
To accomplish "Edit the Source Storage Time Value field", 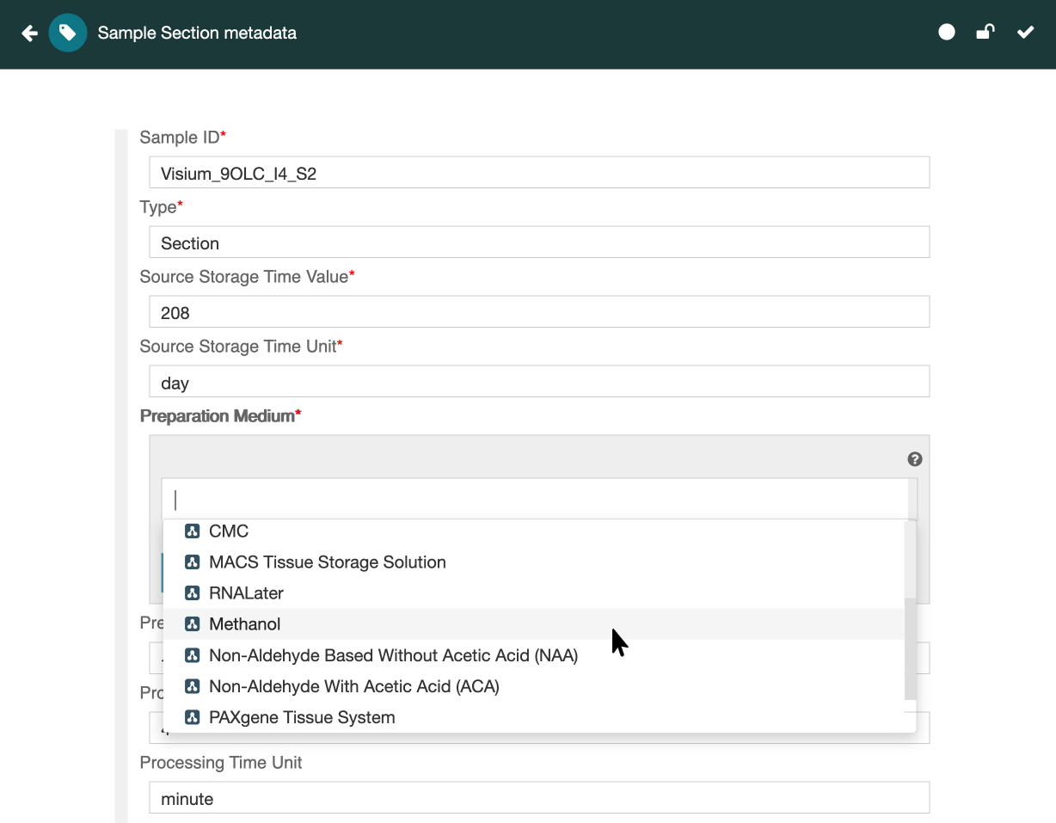I will click(538, 312).
